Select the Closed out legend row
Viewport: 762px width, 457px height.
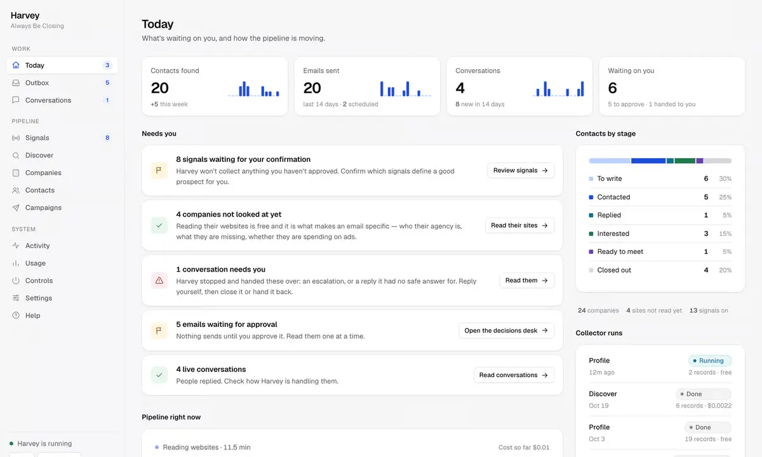click(660, 270)
